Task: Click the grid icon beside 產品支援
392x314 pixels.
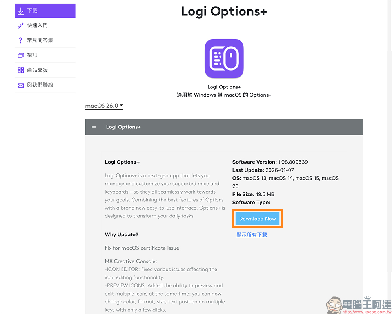Action: (20, 70)
